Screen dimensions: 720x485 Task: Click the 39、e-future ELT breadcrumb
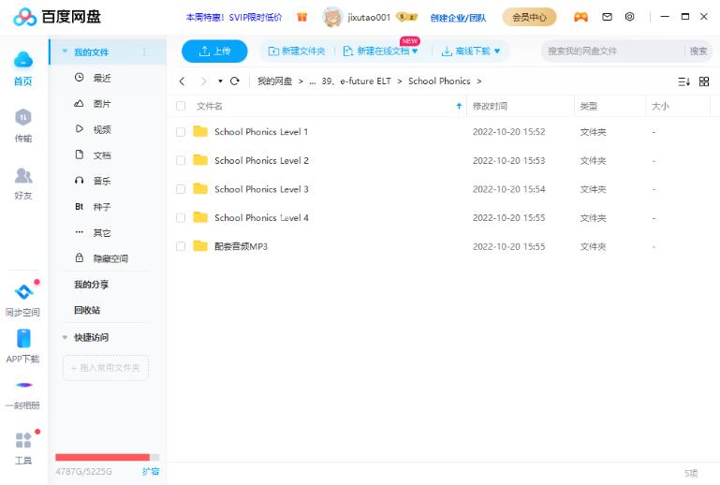[356, 81]
